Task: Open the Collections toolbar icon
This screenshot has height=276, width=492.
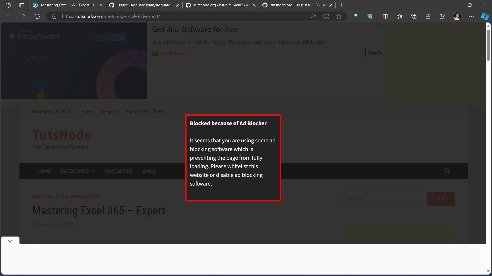Action: (414, 16)
